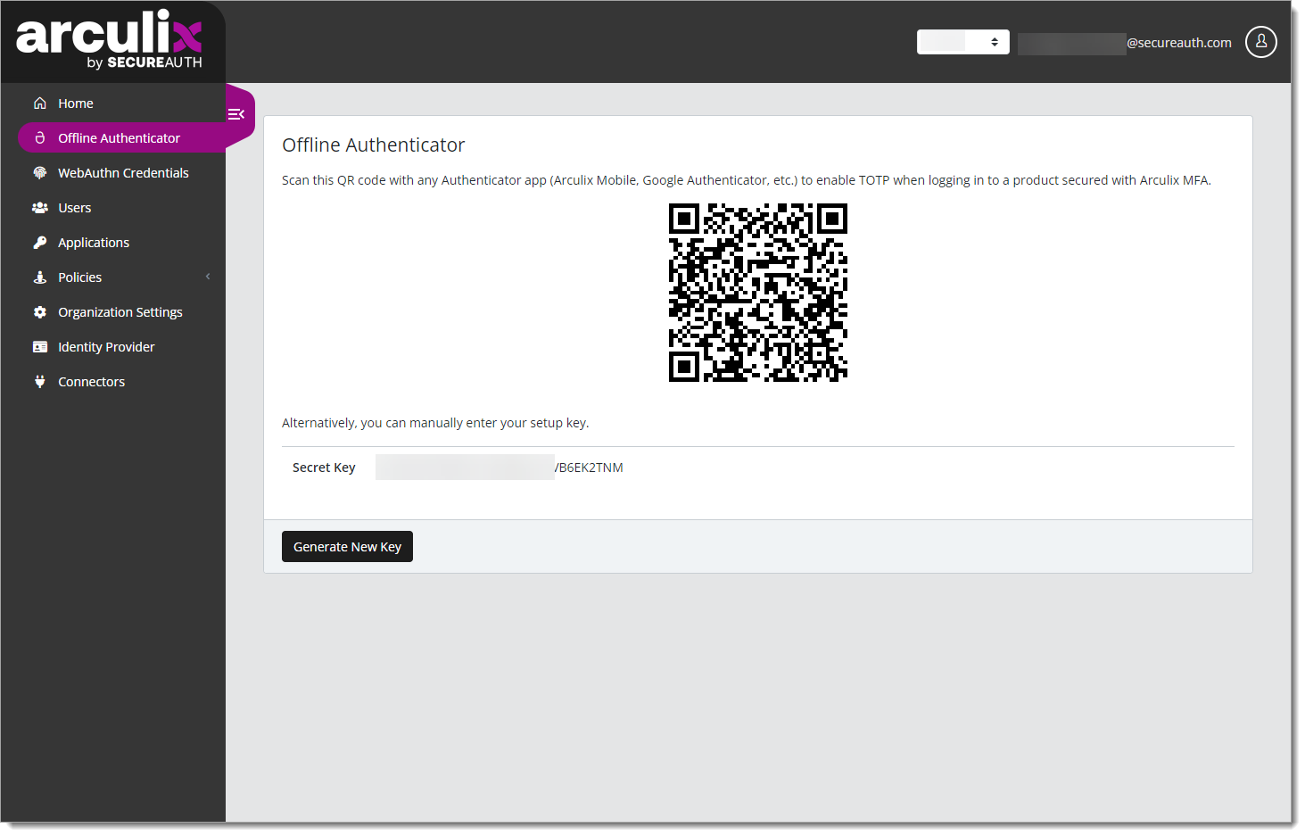Click the Offline Authenticator page heading
This screenshot has height=836, width=1305.
[x=373, y=145]
